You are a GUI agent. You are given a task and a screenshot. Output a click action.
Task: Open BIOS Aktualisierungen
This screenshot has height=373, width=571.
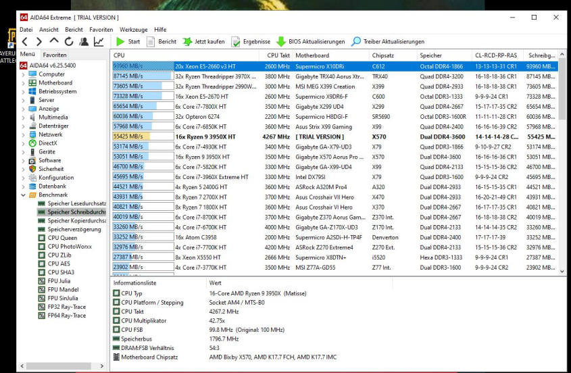(x=311, y=41)
